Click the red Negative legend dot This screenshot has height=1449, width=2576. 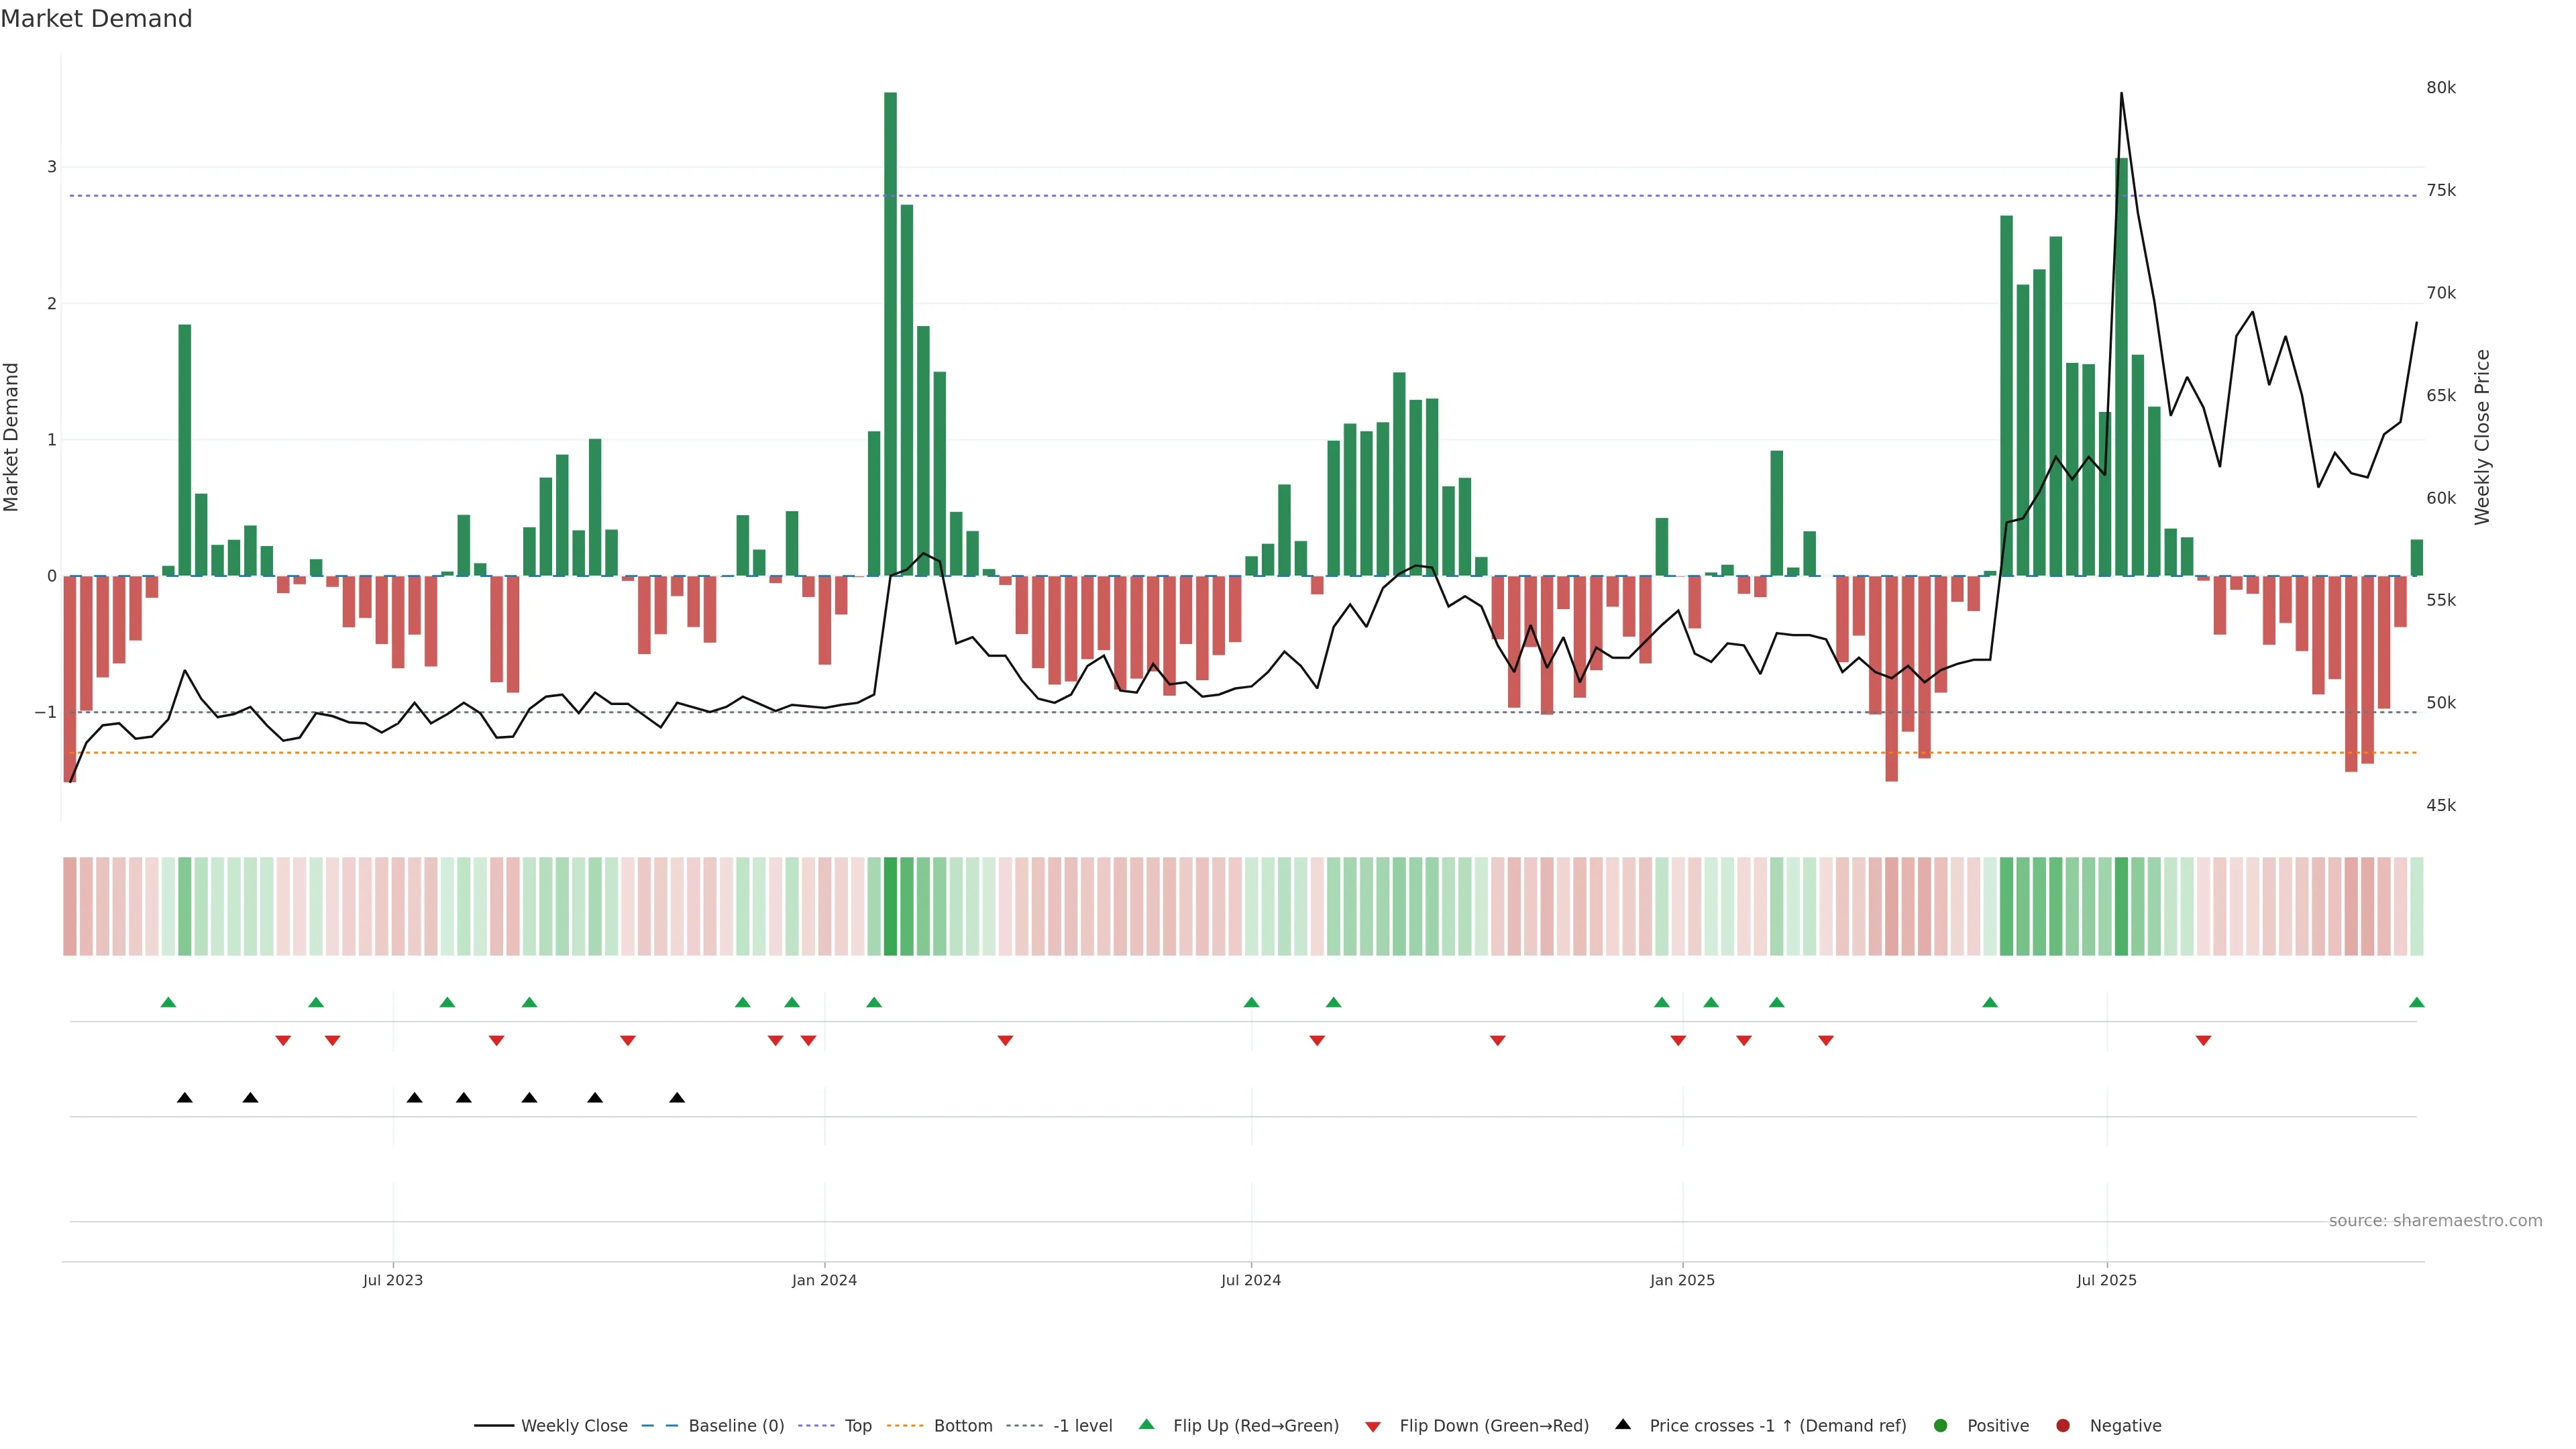[x=2063, y=1425]
